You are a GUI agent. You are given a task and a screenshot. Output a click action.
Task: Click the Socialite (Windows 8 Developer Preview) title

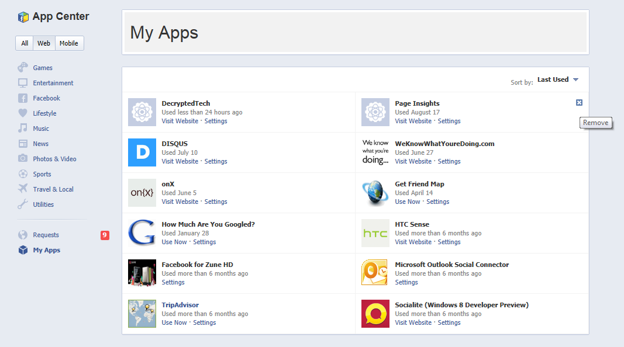click(461, 305)
